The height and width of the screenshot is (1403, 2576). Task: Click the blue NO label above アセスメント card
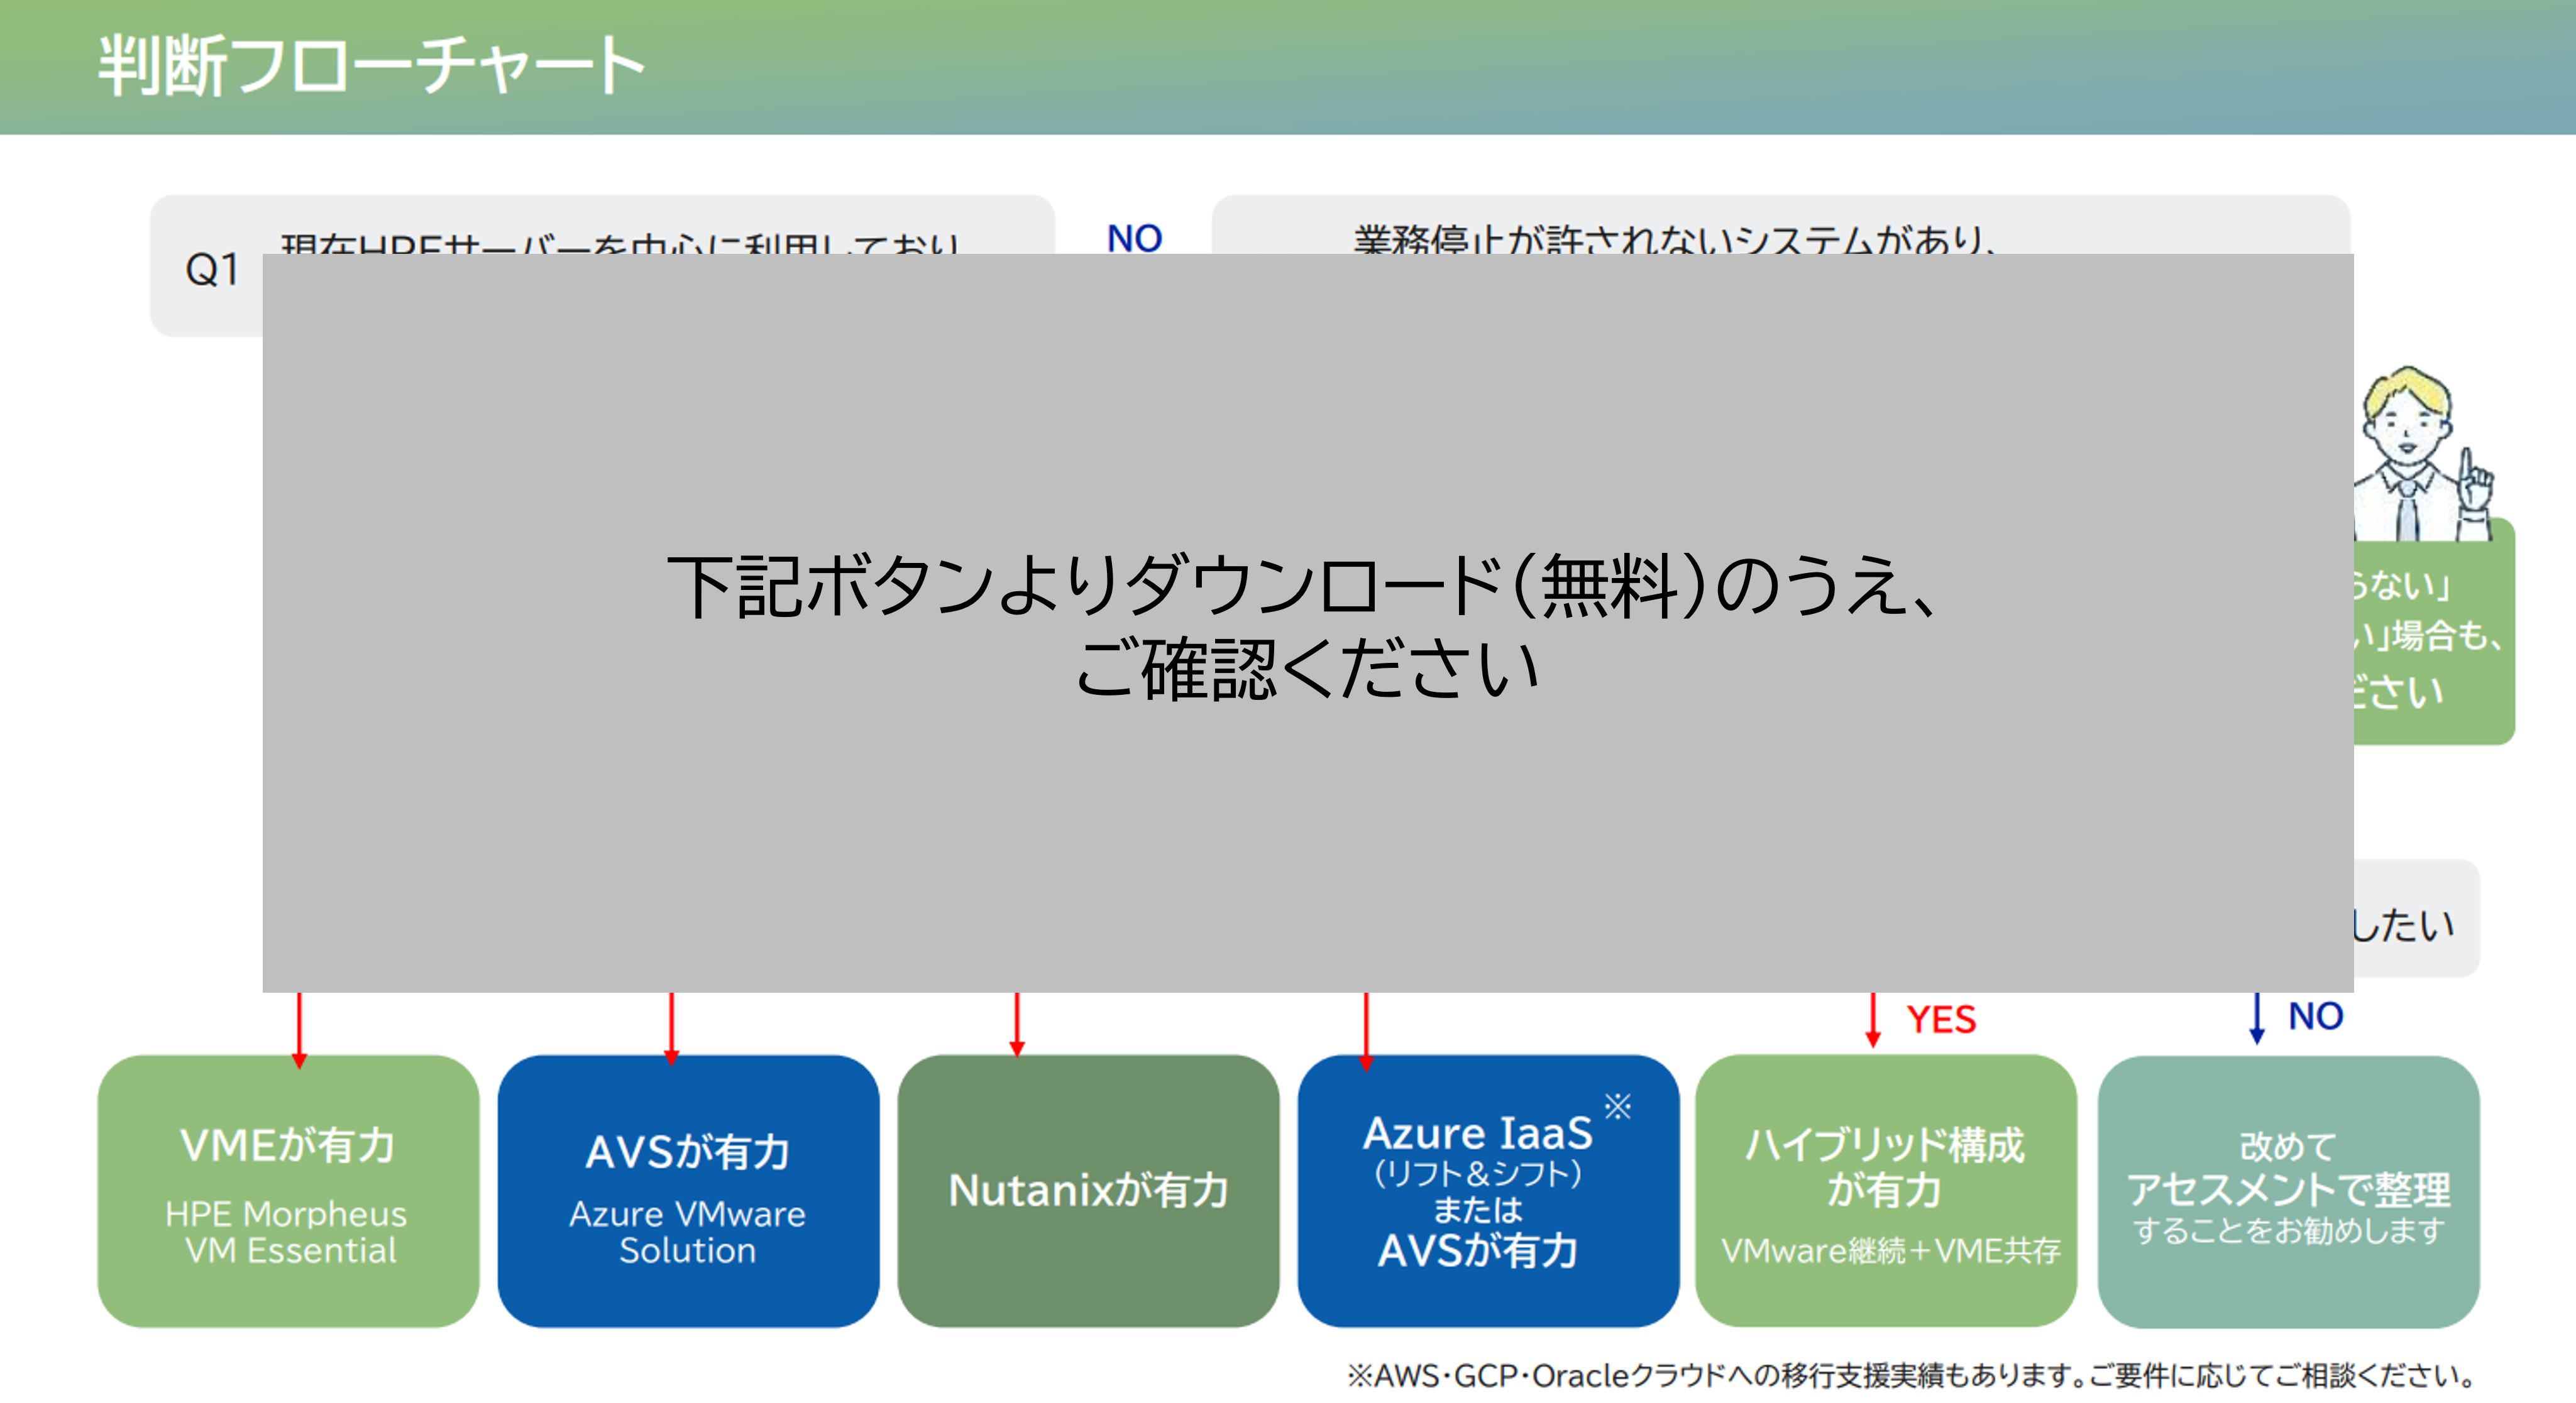point(2315,1015)
